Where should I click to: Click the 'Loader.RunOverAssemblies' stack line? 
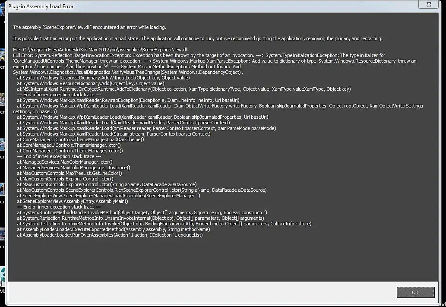click(x=110, y=235)
